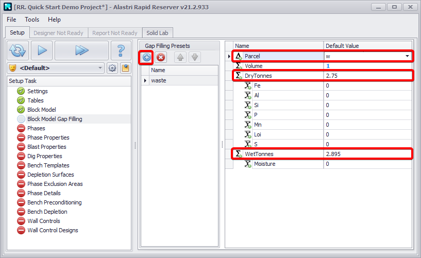Select the Depletion Surfaces task
The image size is (421, 258).
50,175
